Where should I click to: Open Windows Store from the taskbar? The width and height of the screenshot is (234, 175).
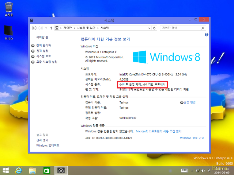(47, 170)
